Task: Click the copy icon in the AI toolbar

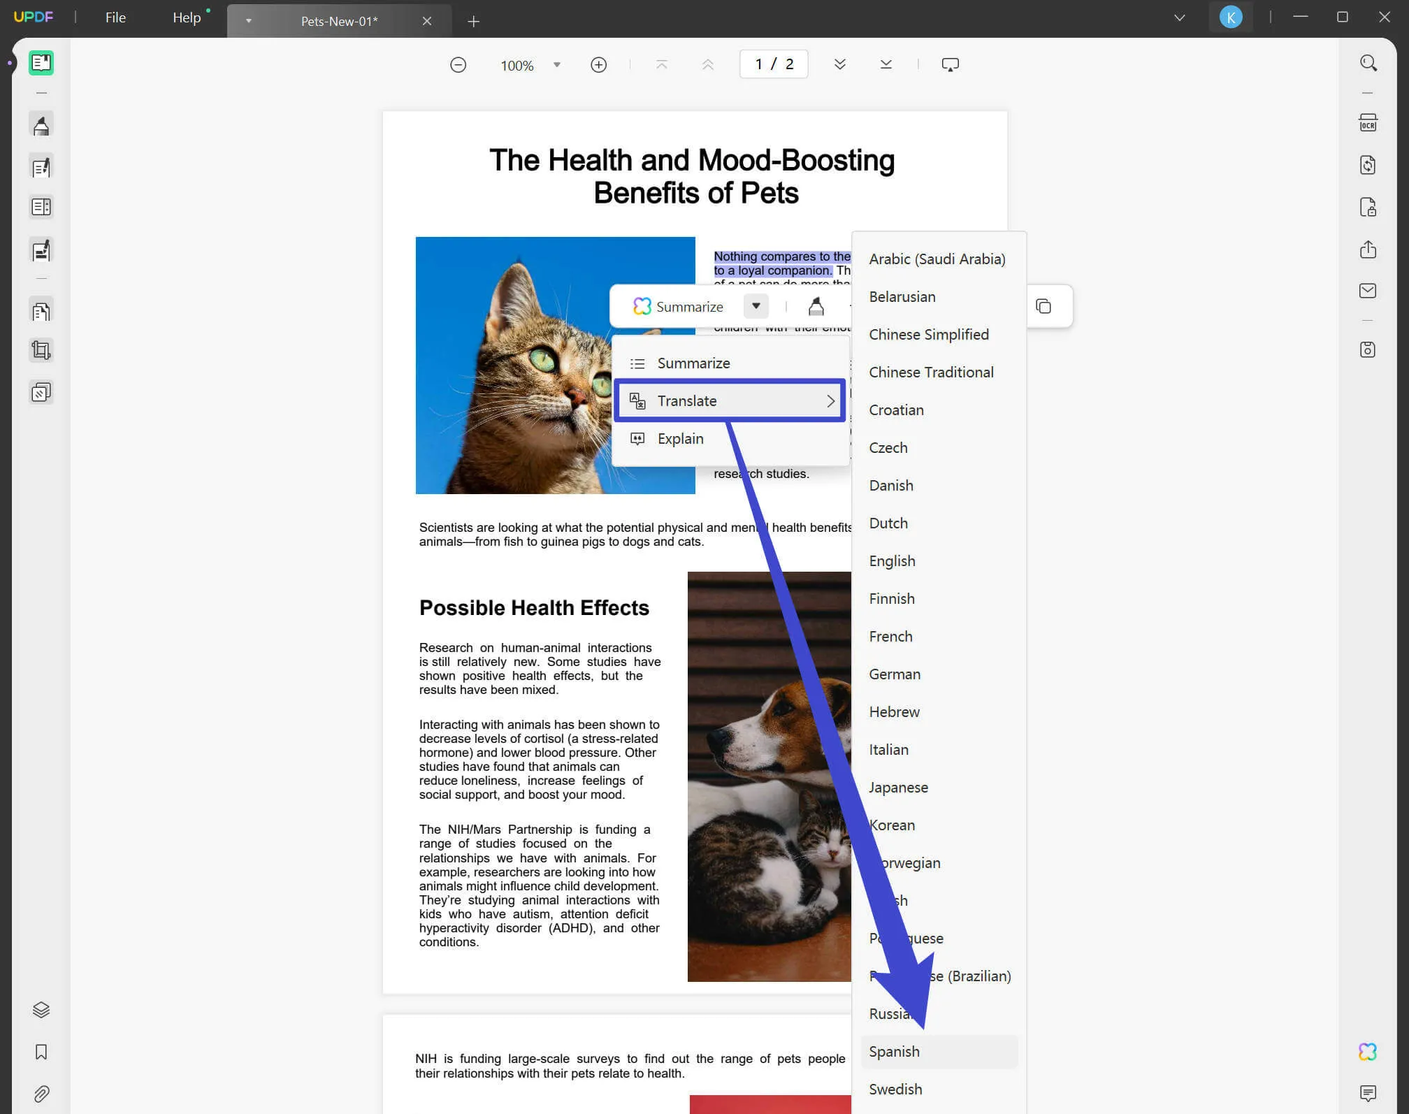Action: click(x=1043, y=305)
